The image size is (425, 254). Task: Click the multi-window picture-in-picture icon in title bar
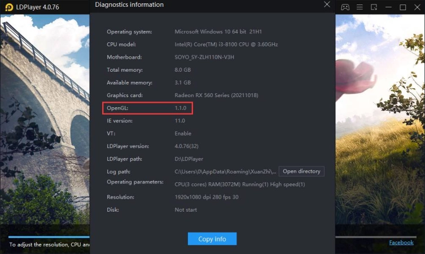[x=374, y=7]
